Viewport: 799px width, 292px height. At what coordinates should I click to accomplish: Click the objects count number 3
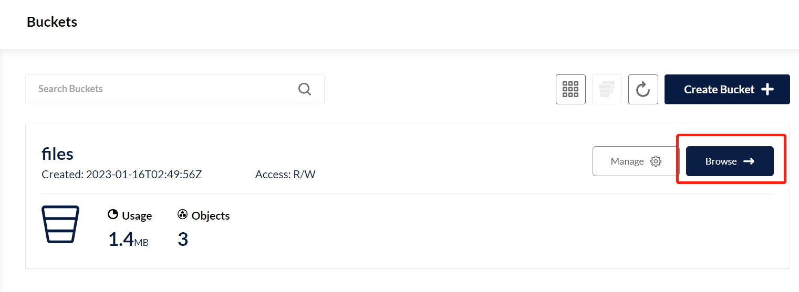coord(183,240)
